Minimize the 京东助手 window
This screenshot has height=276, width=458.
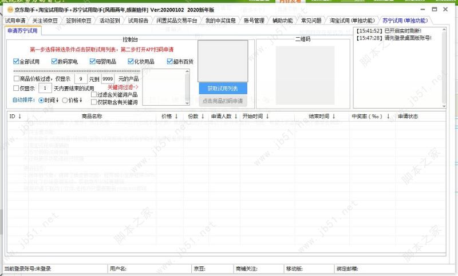[423, 10]
